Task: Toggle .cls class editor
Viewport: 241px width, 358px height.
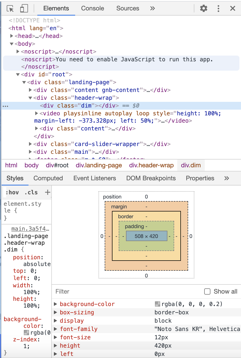Action: 31,192
